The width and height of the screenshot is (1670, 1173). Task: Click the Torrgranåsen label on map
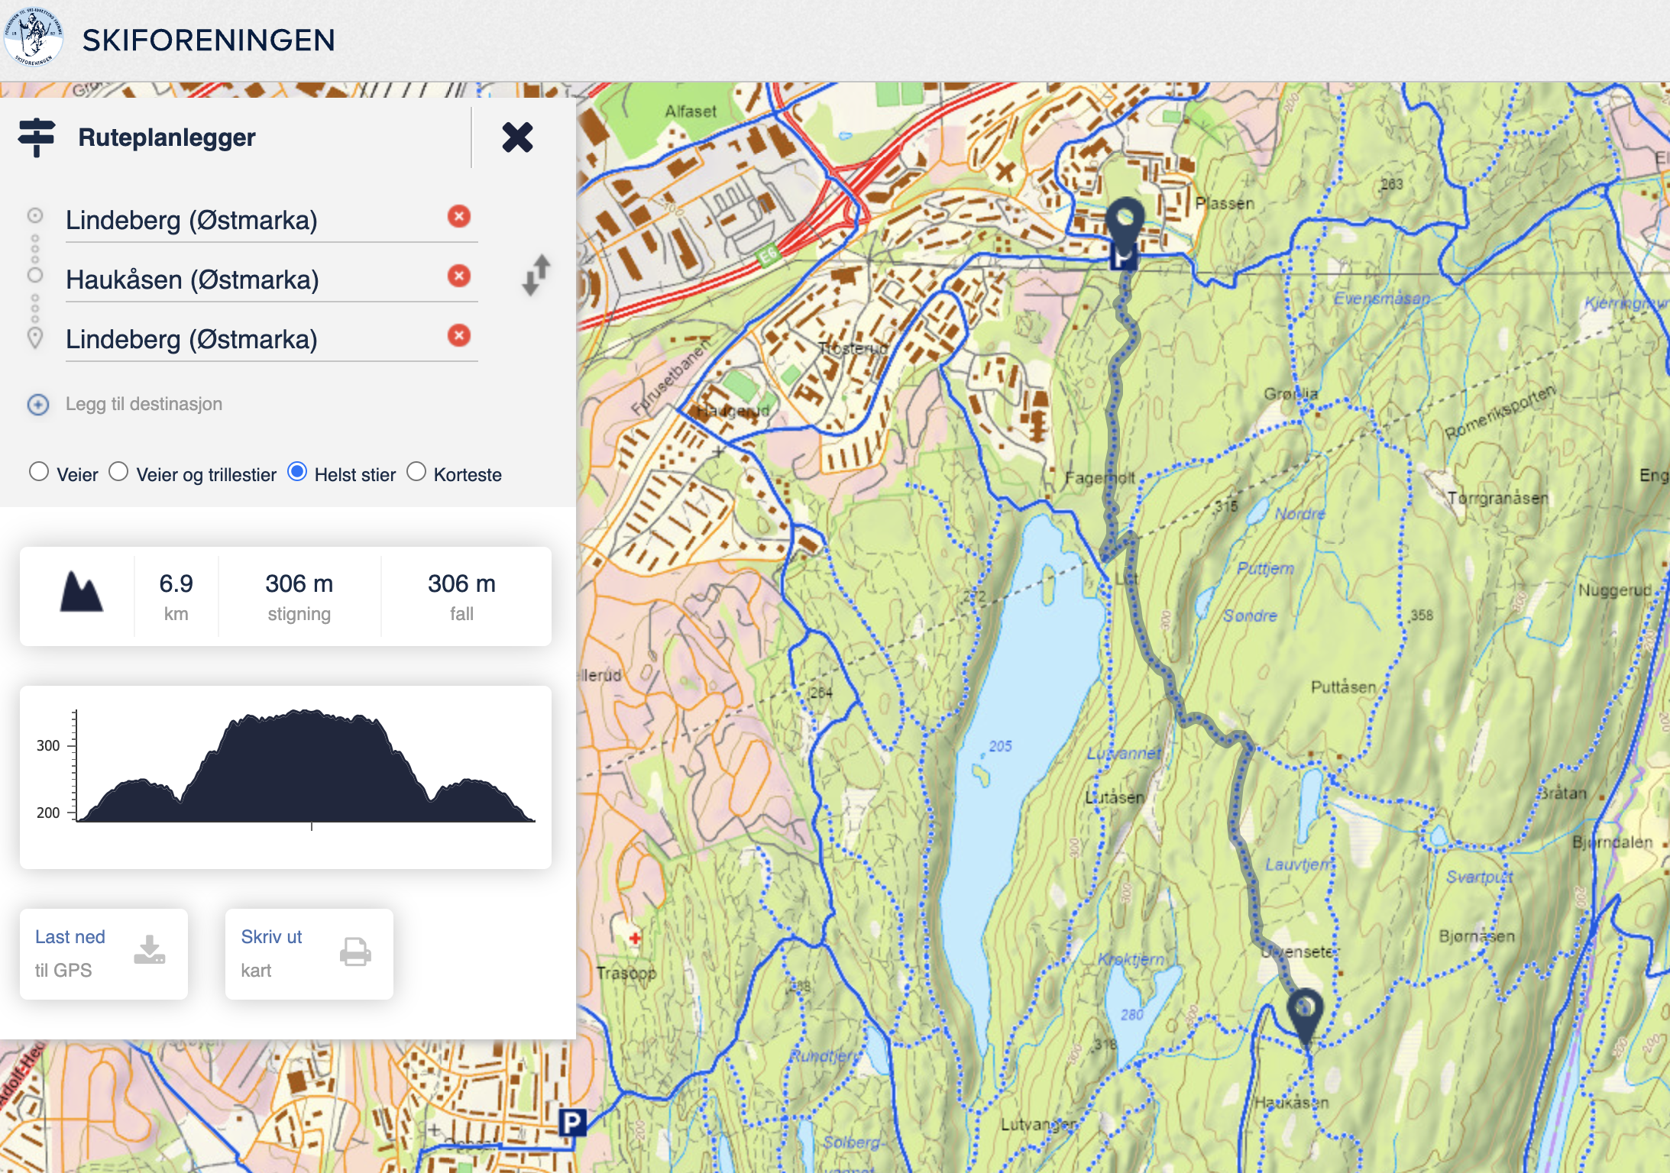pyautogui.click(x=1497, y=498)
